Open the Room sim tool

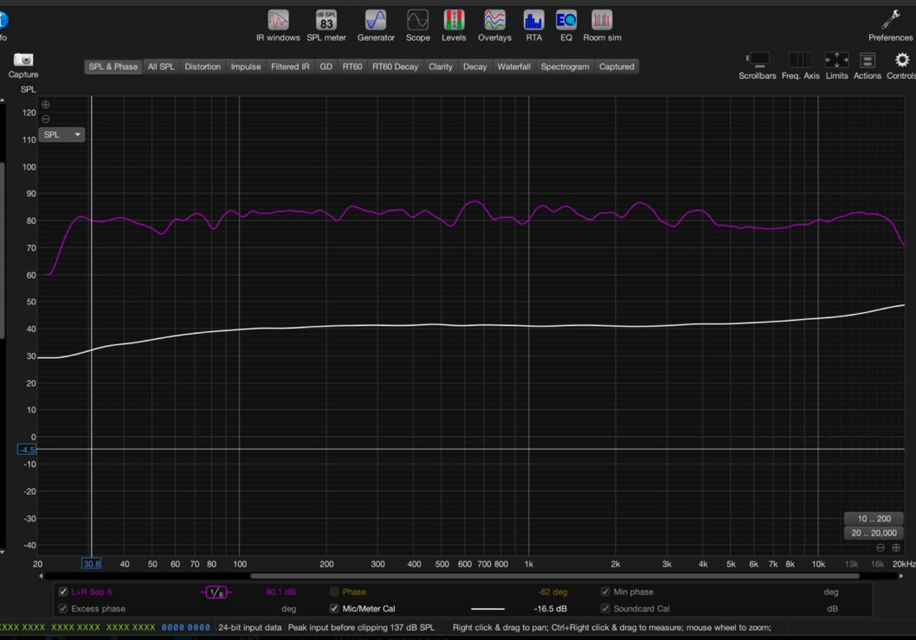click(602, 26)
